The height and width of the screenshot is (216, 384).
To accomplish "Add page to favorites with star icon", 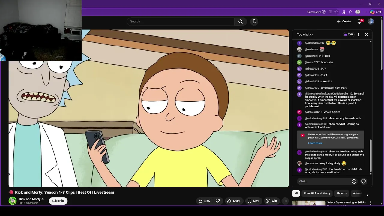I will coord(336,12).
